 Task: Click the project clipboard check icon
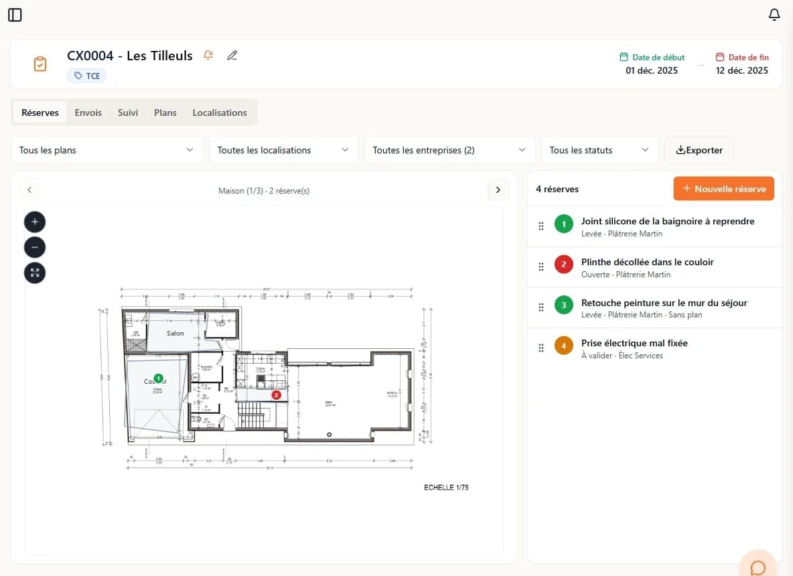pos(40,64)
